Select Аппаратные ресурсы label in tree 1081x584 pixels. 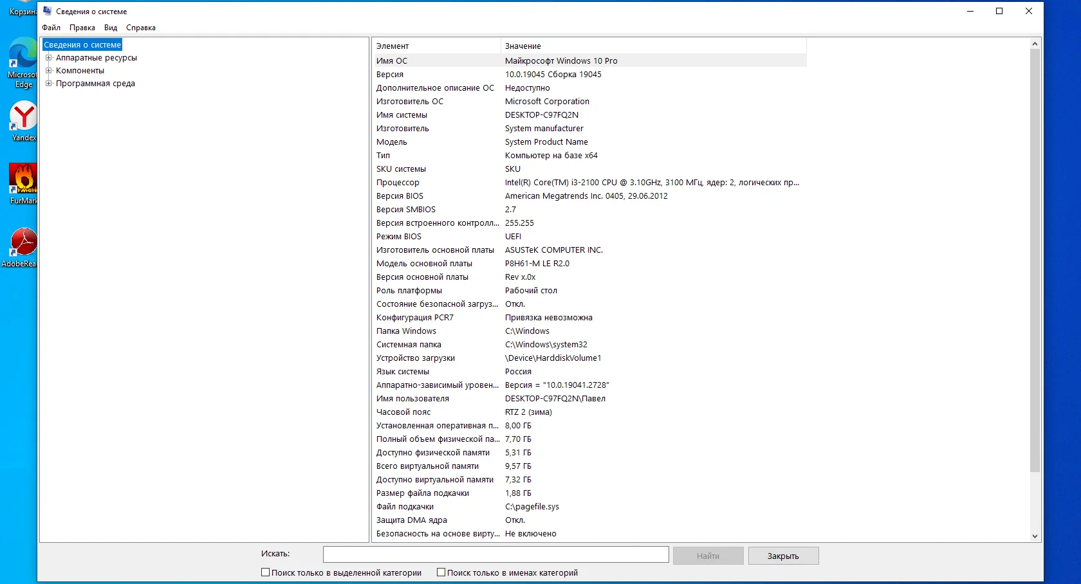pos(97,58)
